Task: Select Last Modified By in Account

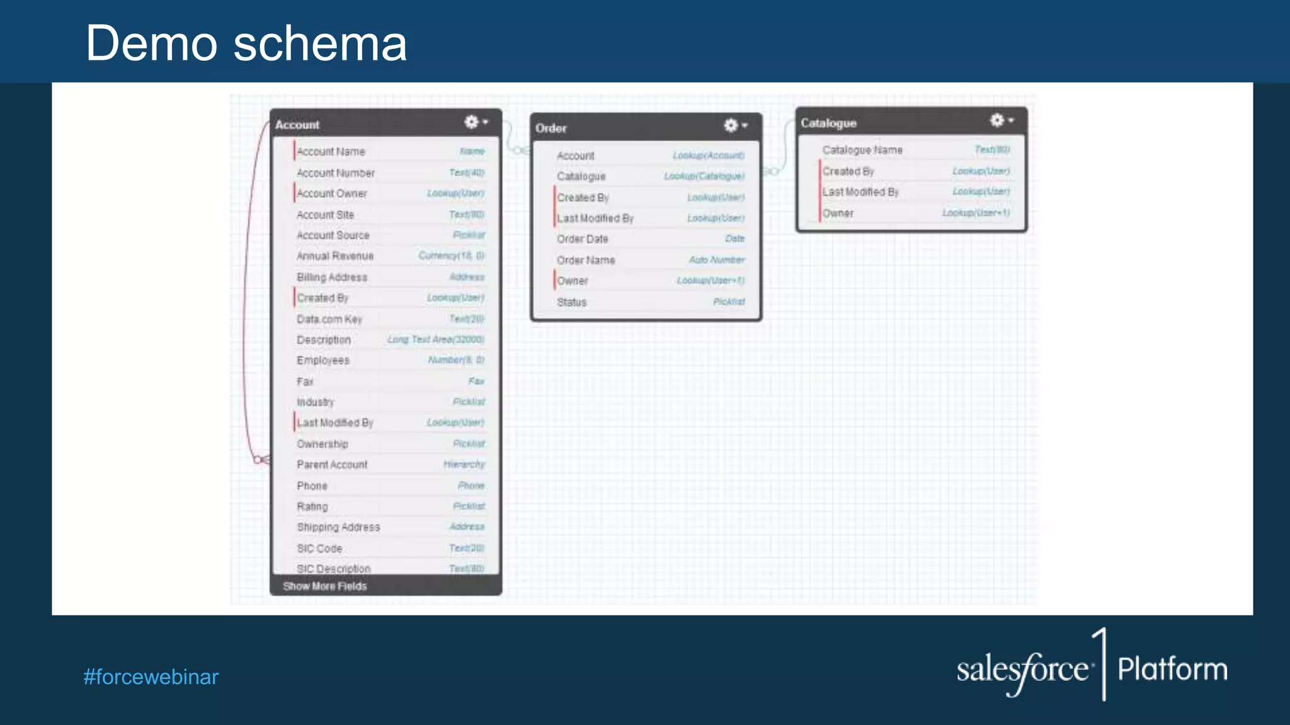Action: pyautogui.click(x=389, y=423)
